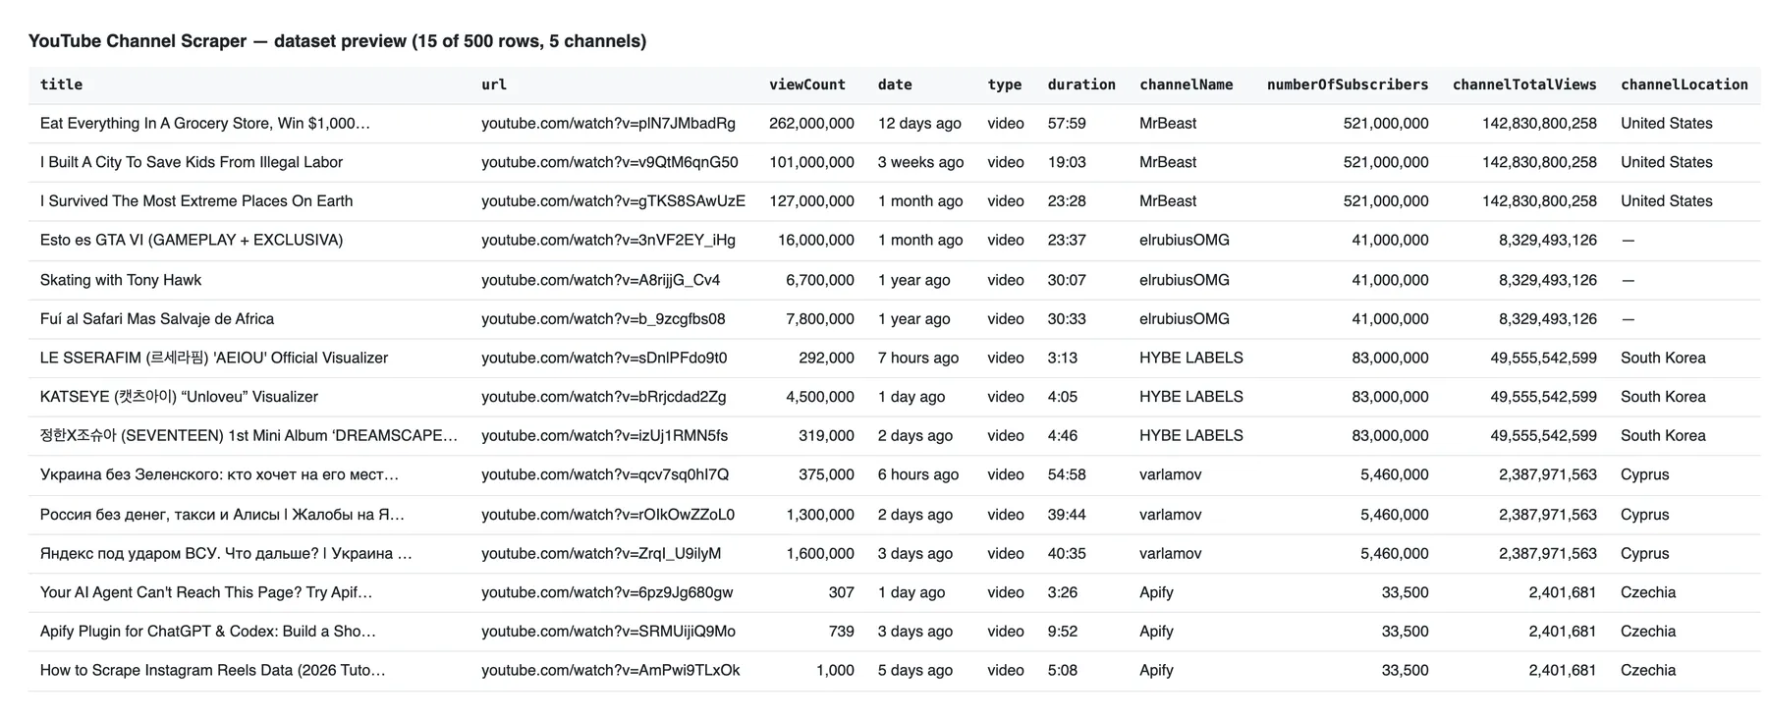Click 'Apify Plugin for ChatGPT & Codex' title

click(x=208, y=632)
